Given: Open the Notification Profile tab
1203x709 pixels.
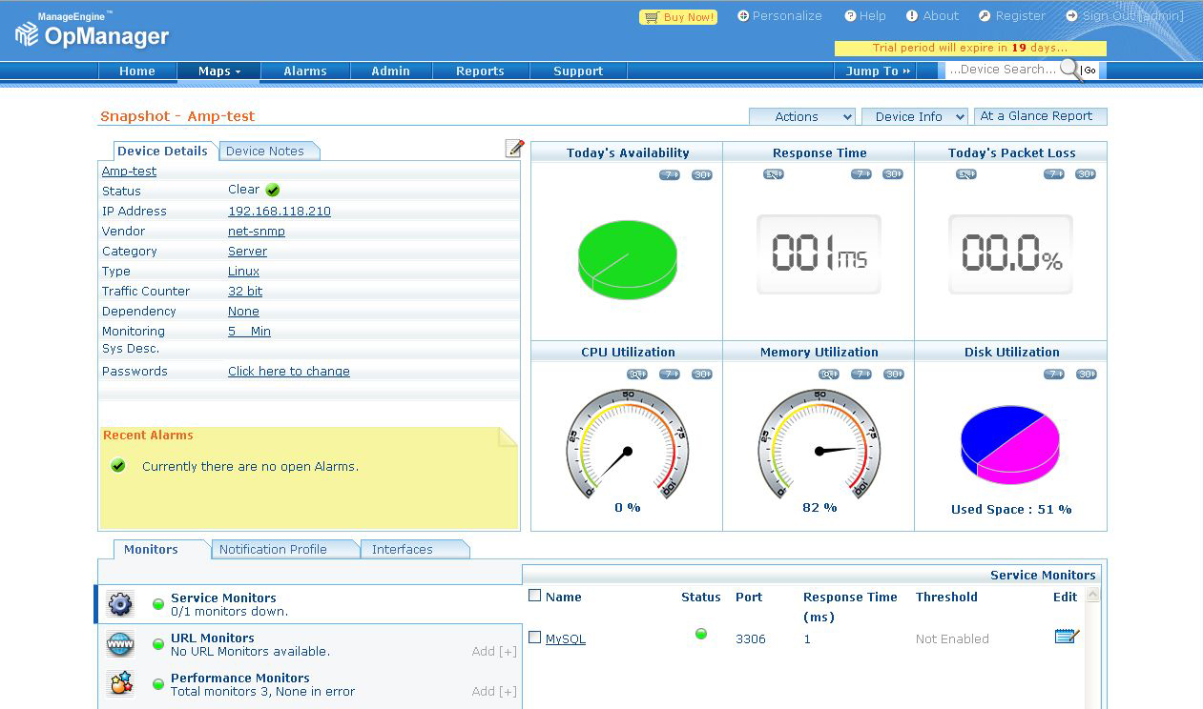Looking at the screenshot, I should point(274,549).
